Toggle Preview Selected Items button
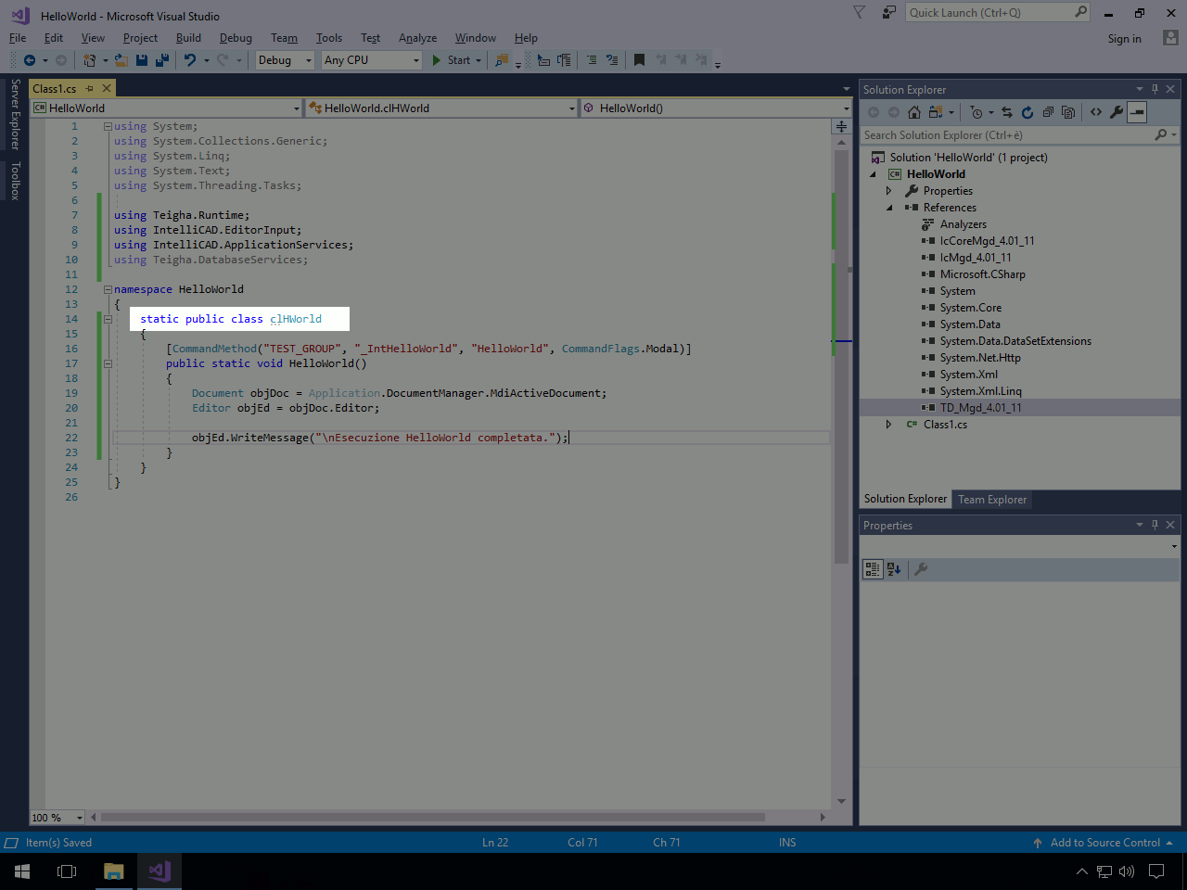Viewport: 1187px width, 890px height. 1137,112
